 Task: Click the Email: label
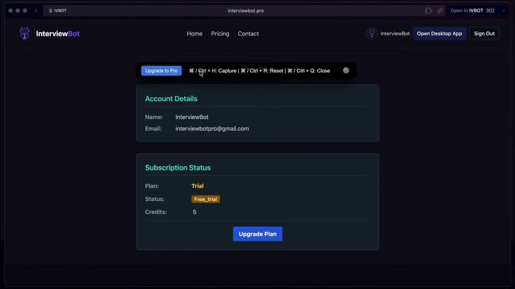pyautogui.click(x=153, y=128)
